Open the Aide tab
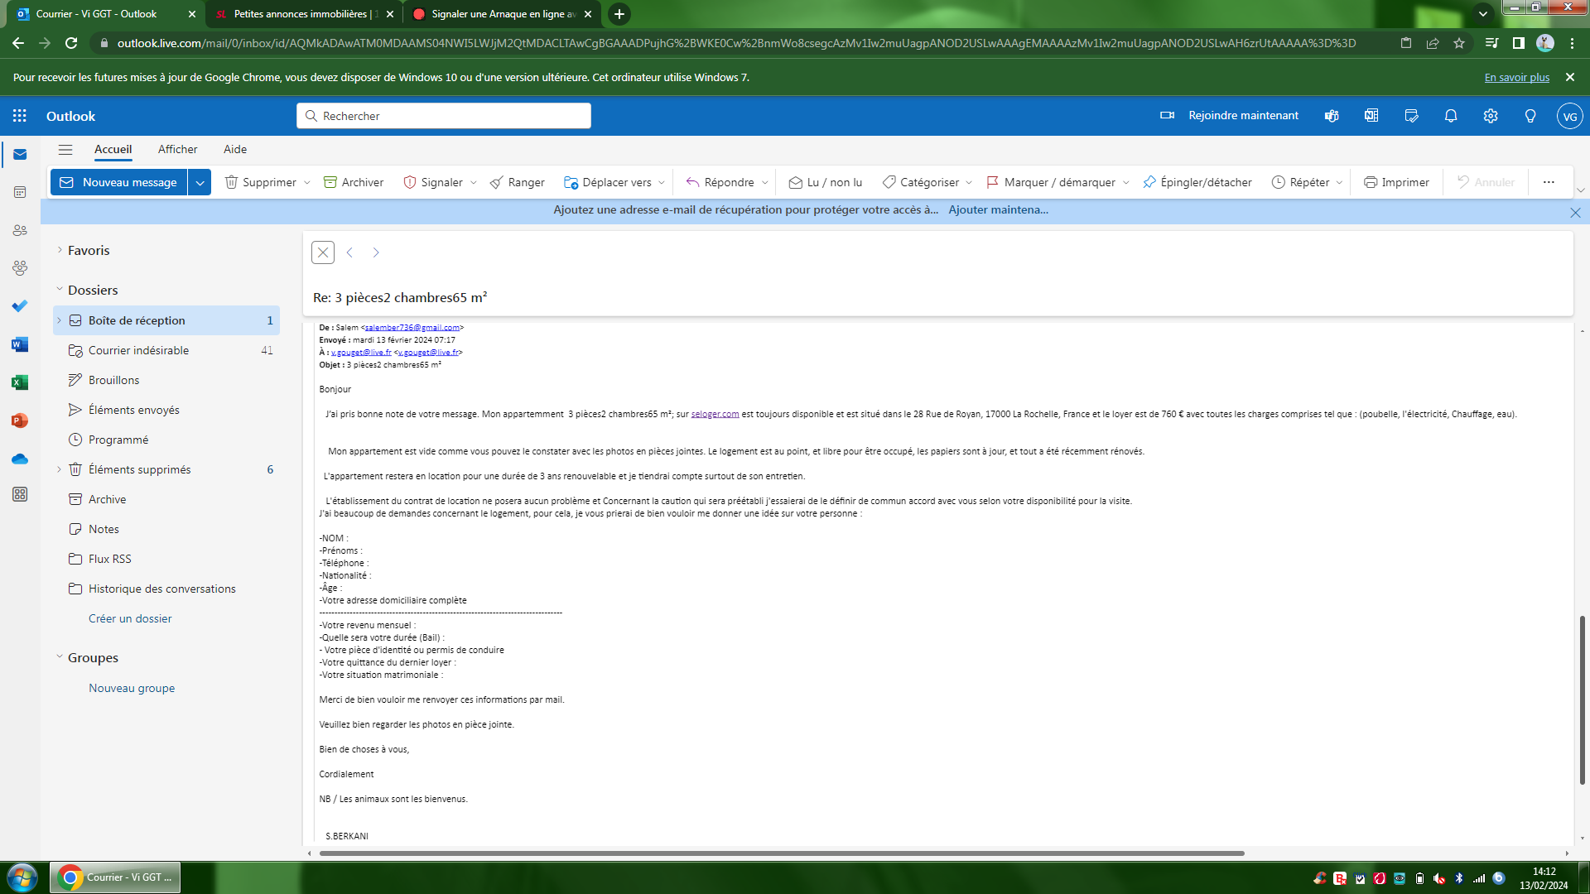Viewport: 1590px width, 894px height. [235, 149]
